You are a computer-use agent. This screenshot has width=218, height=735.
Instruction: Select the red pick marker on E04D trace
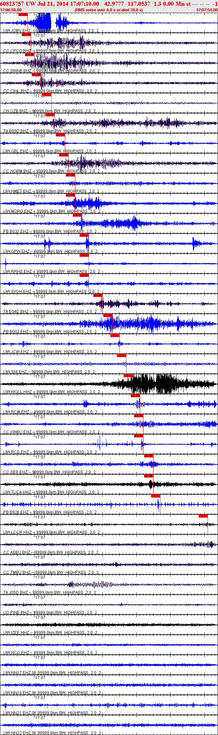(98, 295)
